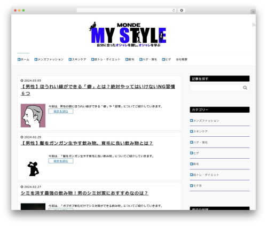Viewport: 267px width, 226px height.
Task: Focus the browser address bar
Action: (x=124, y=10)
